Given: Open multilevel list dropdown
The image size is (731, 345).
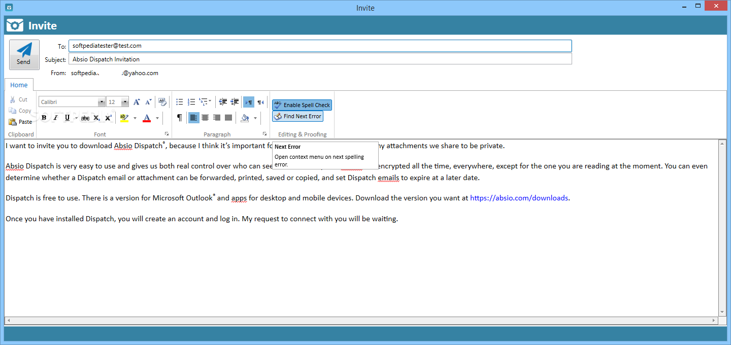Looking at the screenshot, I should coord(205,102).
